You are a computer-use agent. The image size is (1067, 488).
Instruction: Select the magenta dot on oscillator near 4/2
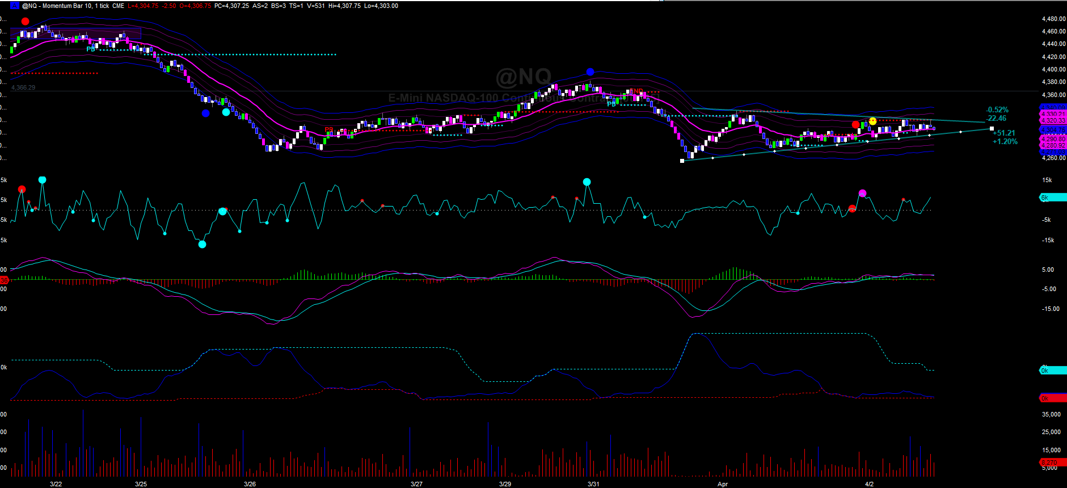point(862,193)
